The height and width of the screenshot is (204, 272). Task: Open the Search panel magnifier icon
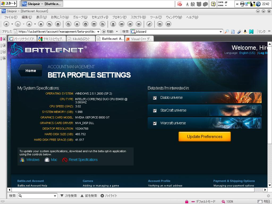(68, 24)
